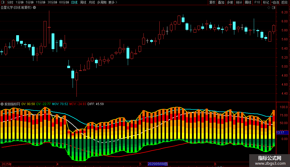Click the 2025年 label on time axis
Screen dimensions: 290x167
pyautogui.click(x=7, y=164)
